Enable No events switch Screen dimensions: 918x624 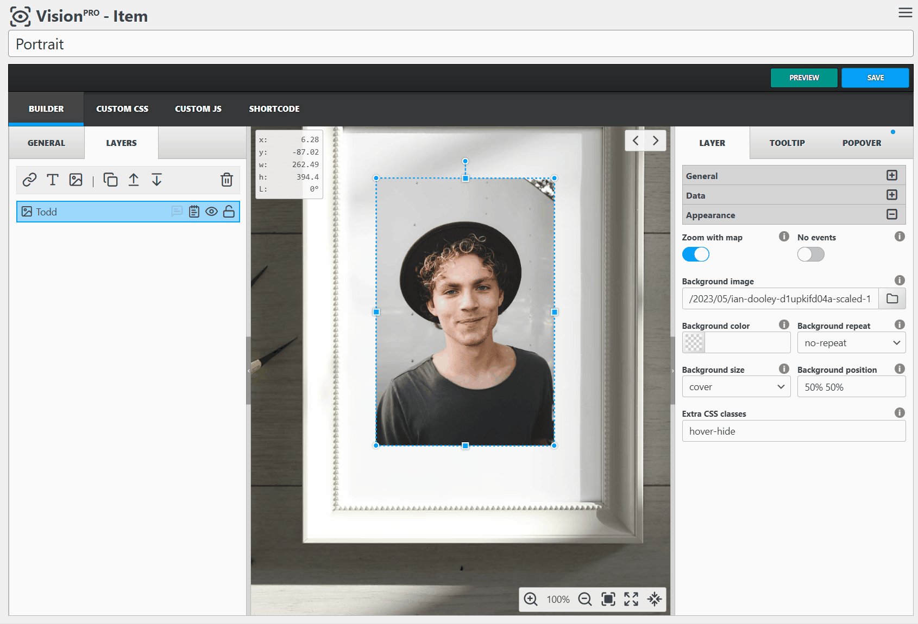click(x=811, y=254)
